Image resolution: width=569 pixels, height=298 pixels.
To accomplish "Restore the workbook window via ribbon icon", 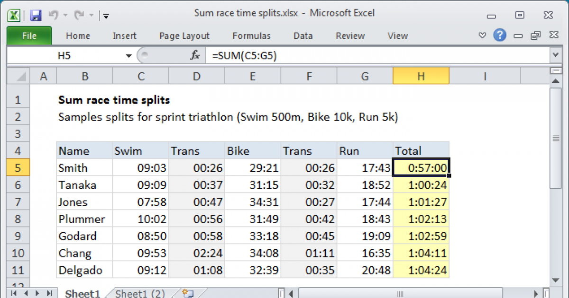I will [535, 35].
